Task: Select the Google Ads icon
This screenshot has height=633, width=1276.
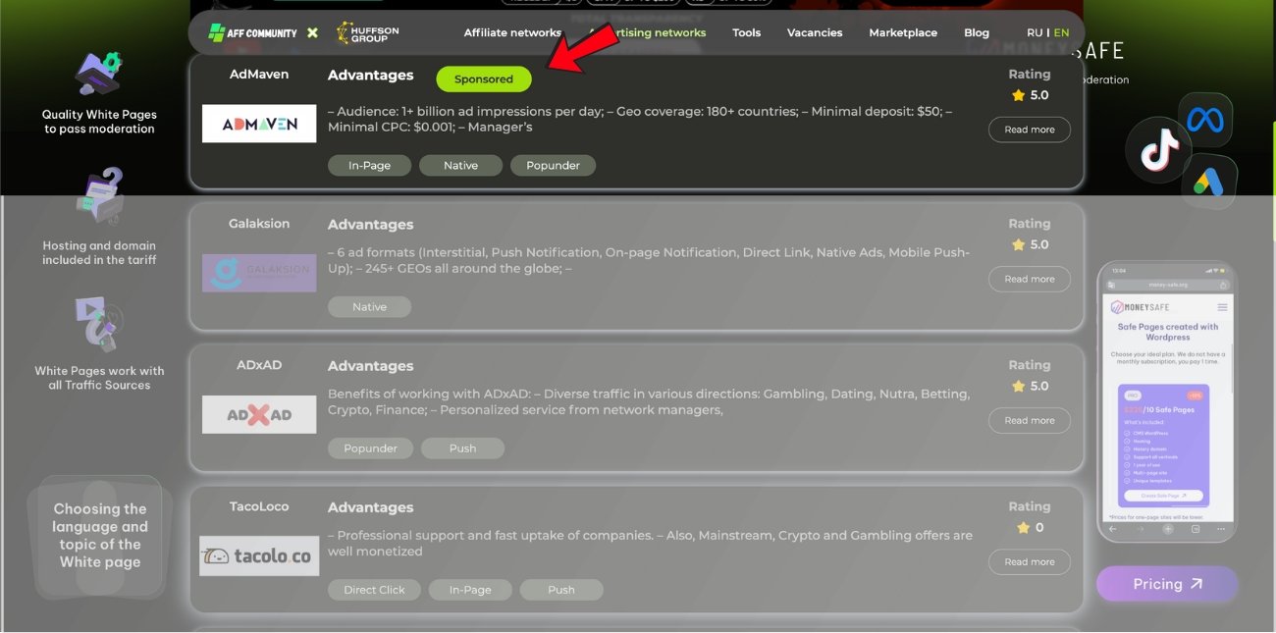Action: (1211, 182)
